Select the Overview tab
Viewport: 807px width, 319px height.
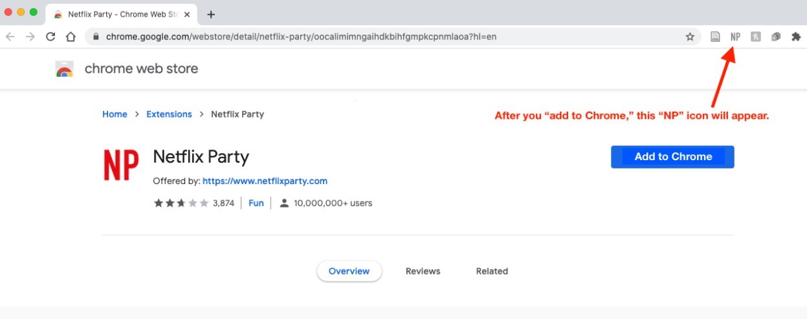pyautogui.click(x=349, y=271)
